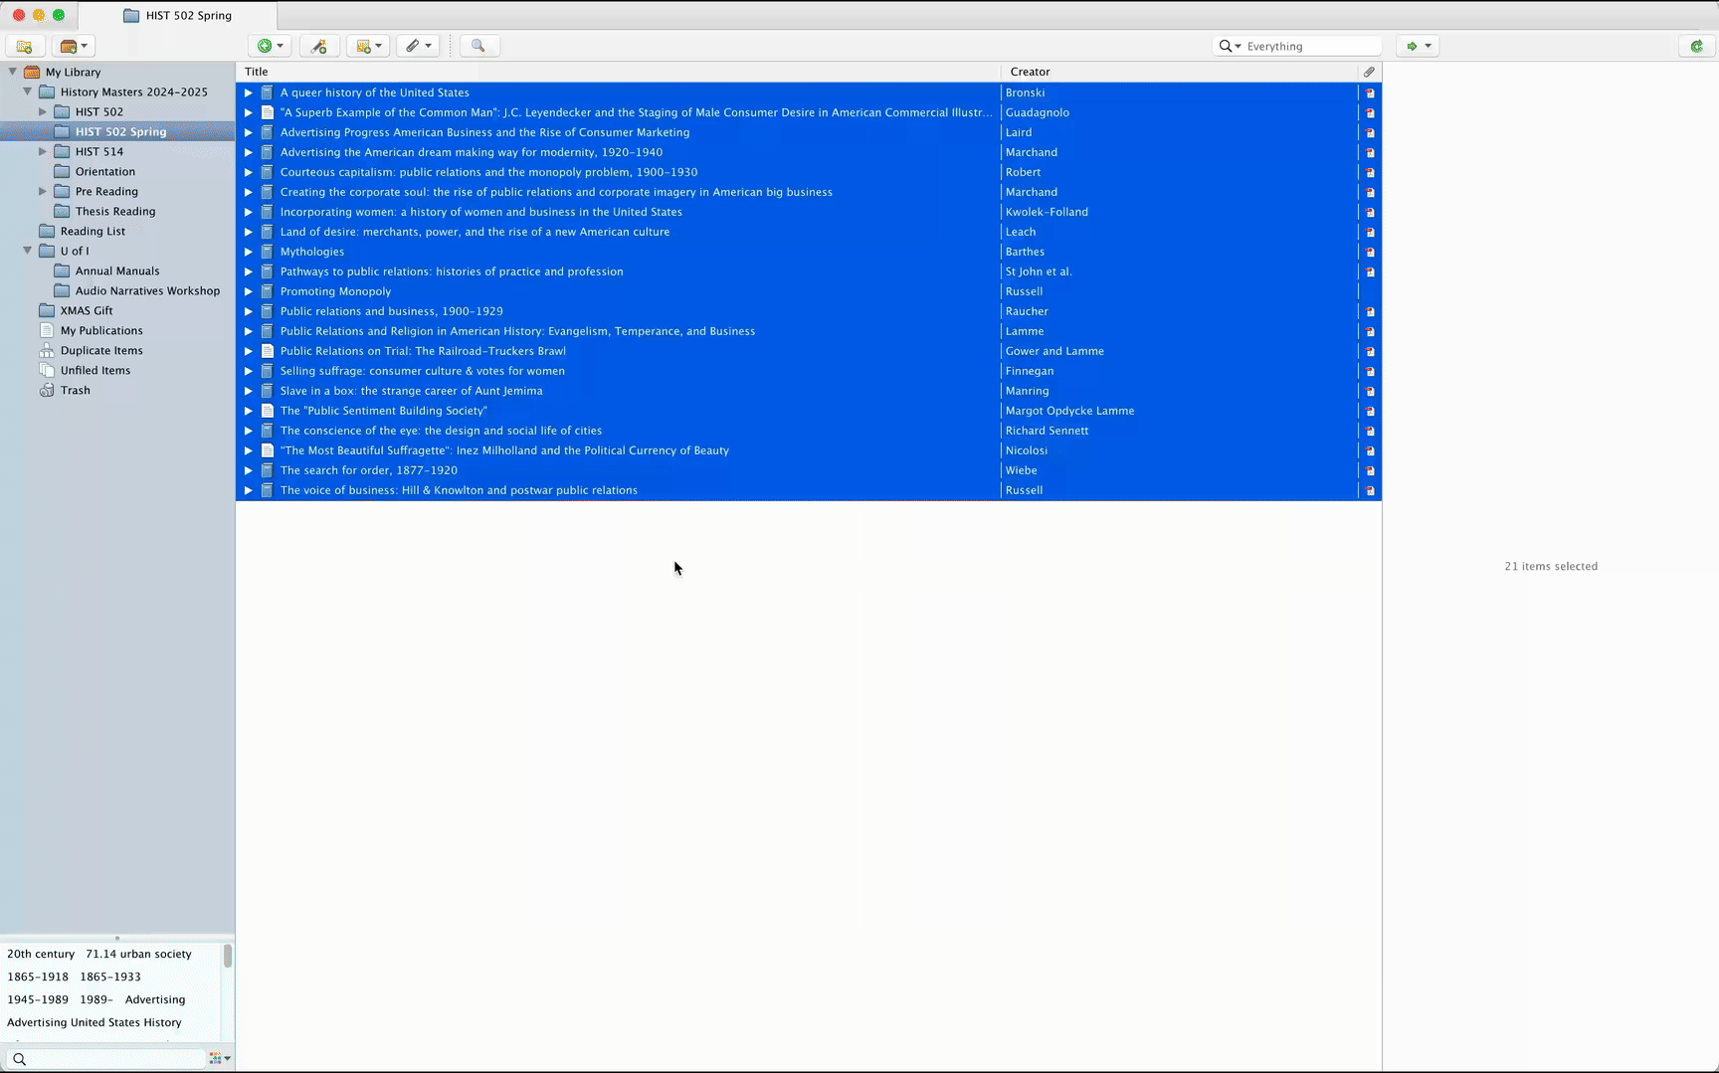
Task: Open the Reading List collection
Action: coord(93,231)
